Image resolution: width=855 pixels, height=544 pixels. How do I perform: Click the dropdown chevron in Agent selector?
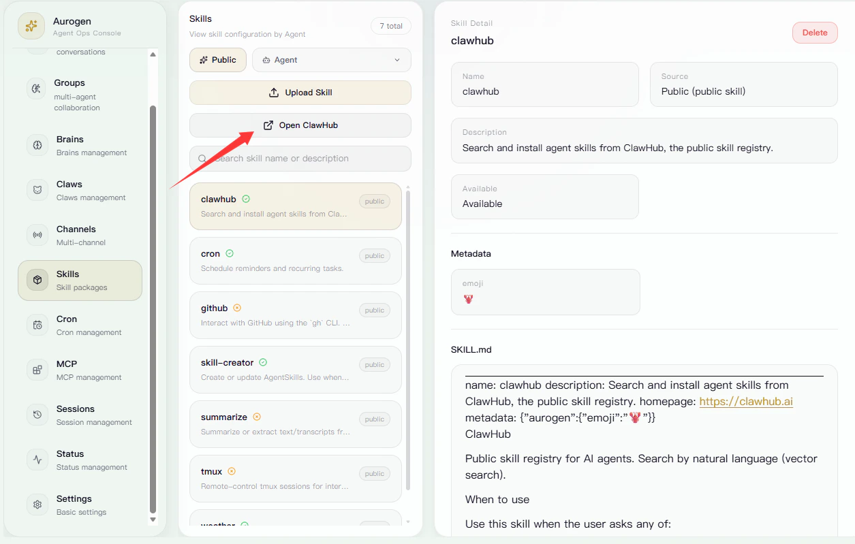(x=397, y=60)
